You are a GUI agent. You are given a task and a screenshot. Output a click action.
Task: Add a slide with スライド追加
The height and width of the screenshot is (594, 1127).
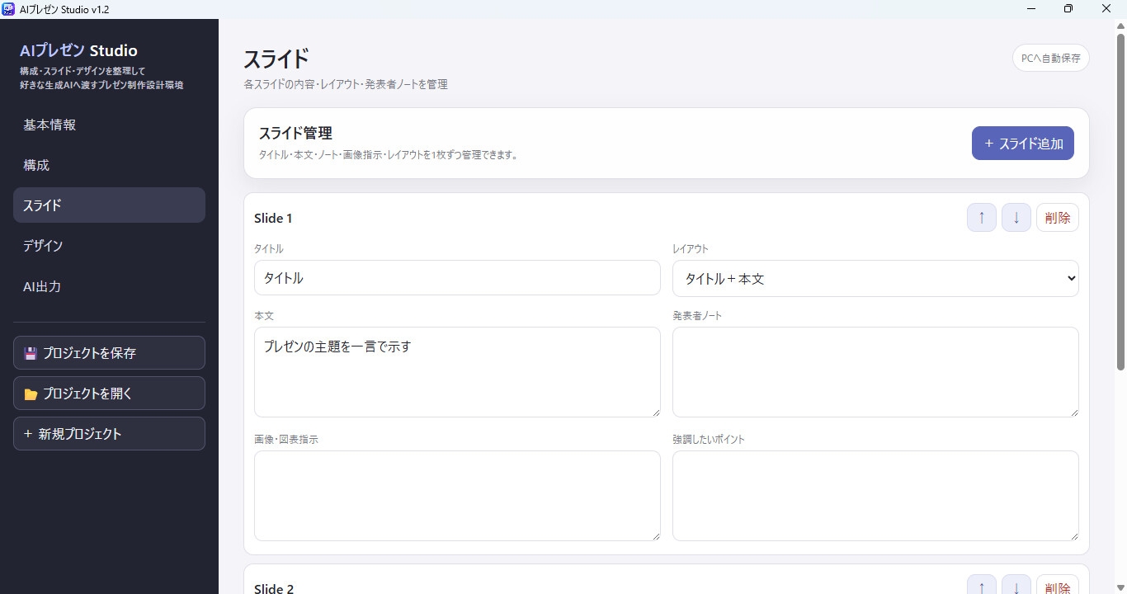pos(1023,144)
